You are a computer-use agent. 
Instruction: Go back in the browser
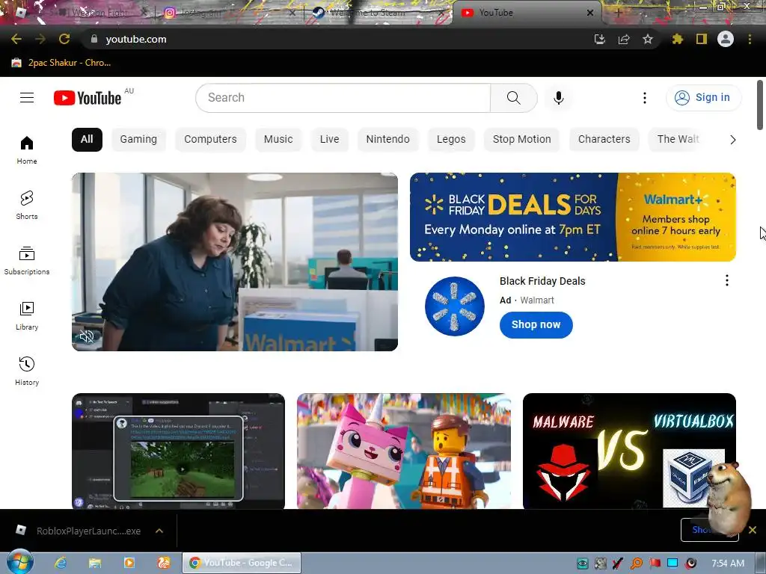pyautogui.click(x=16, y=39)
